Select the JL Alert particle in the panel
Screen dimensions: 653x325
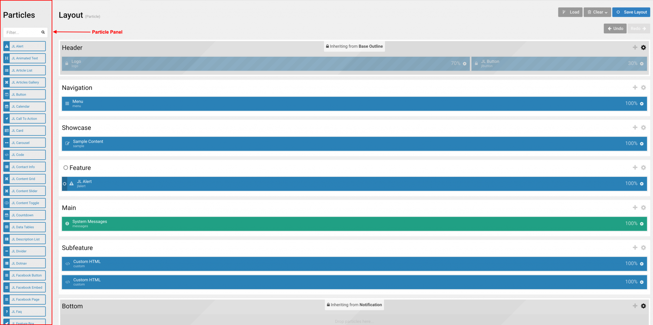[24, 46]
